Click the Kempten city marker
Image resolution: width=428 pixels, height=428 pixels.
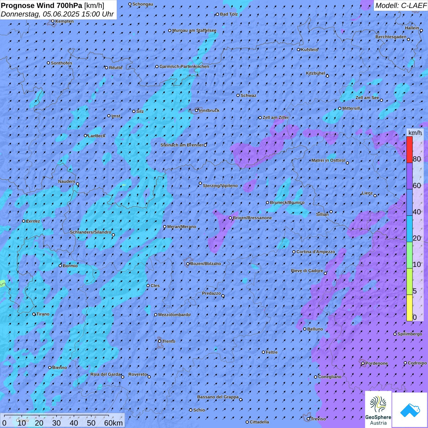pos(53,21)
